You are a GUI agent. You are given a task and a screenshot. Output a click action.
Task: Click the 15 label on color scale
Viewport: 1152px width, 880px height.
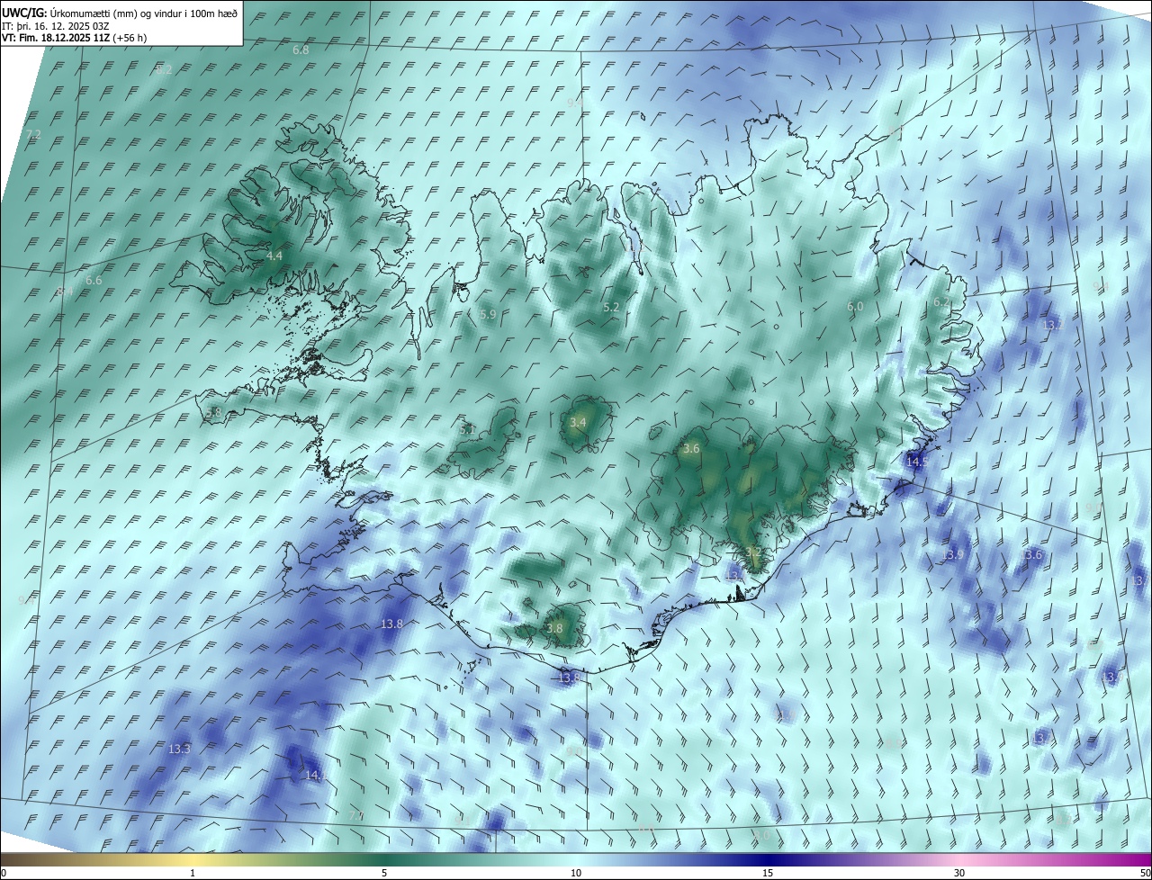(768, 873)
